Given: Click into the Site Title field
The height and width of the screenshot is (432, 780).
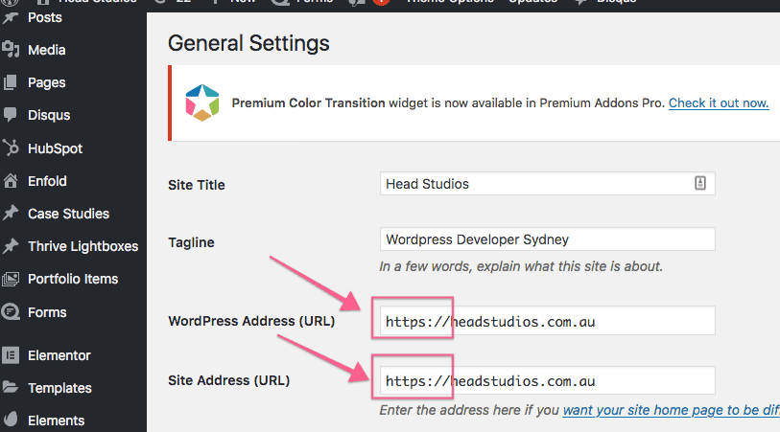Looking at the screenshot, I should pos(547,184).
